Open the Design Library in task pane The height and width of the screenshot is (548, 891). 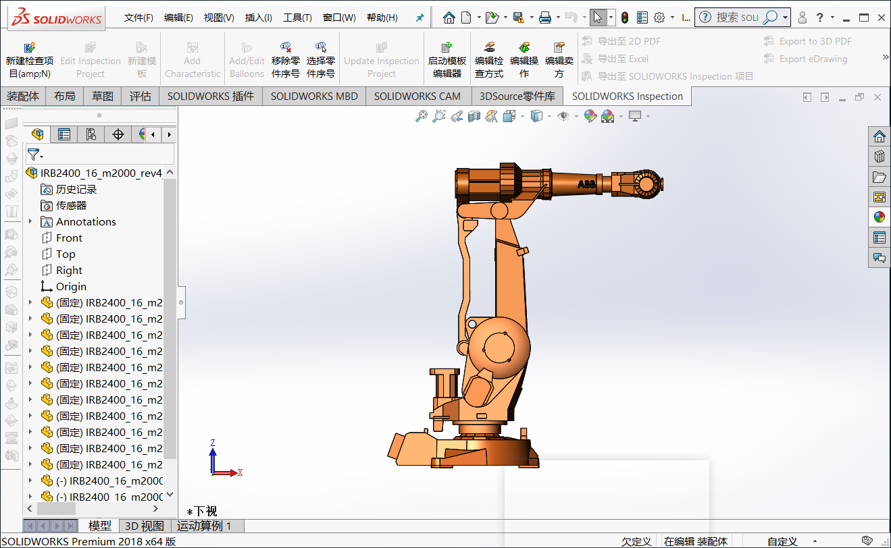[879, 157]
